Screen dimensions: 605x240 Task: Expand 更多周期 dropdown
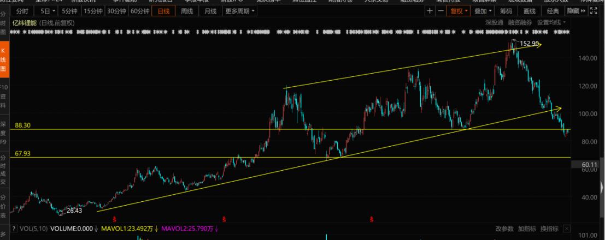pos(240,11)
